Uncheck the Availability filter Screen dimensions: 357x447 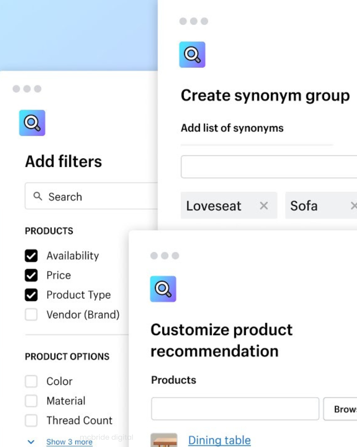pos(31,256)
